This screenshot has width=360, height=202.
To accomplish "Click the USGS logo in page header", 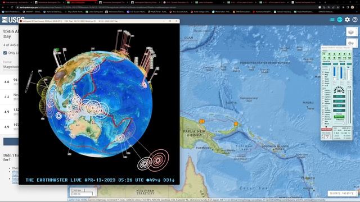I will tap(13, 20).
